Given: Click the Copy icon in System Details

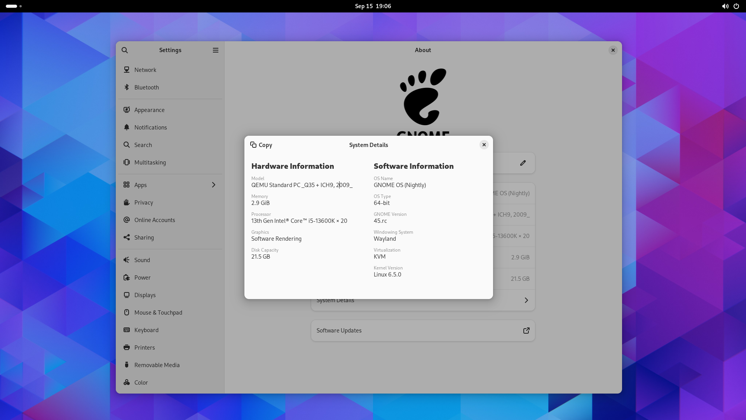Looking at the screenshot, I should 253,145.
